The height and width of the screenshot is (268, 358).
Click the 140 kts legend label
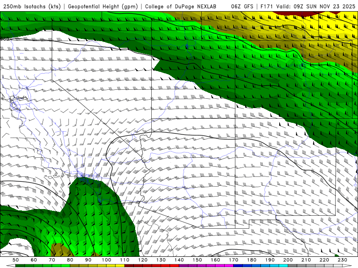[x=179, y=260]
